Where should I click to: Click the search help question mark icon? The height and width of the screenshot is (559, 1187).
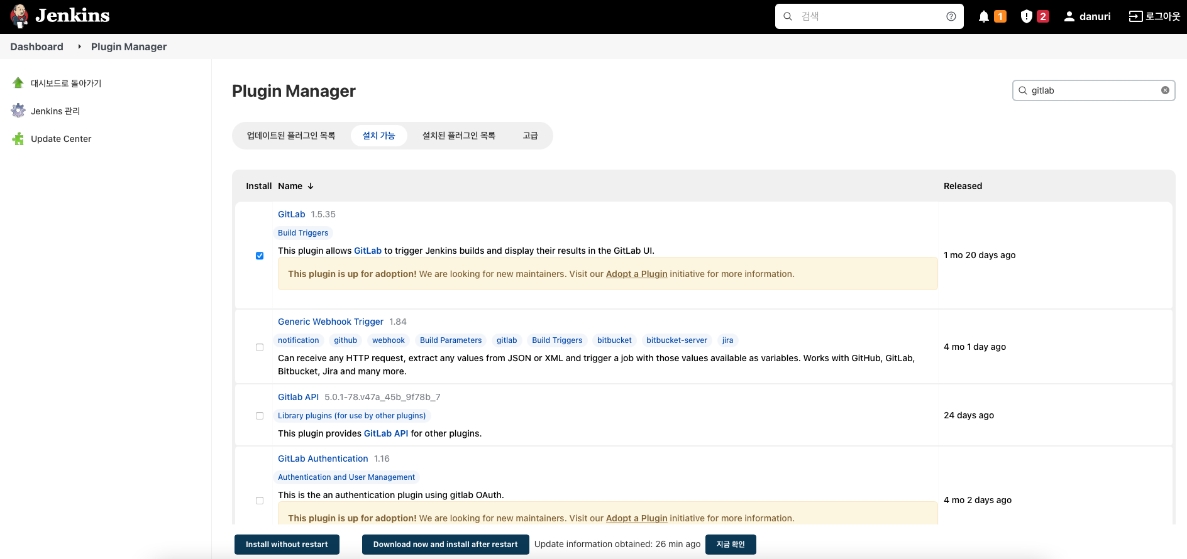[951, 16]
